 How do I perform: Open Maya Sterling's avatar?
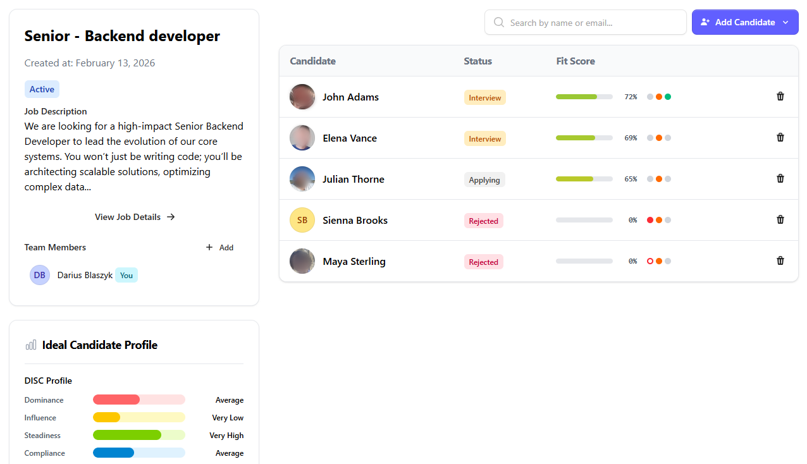[x=302, y=261]
